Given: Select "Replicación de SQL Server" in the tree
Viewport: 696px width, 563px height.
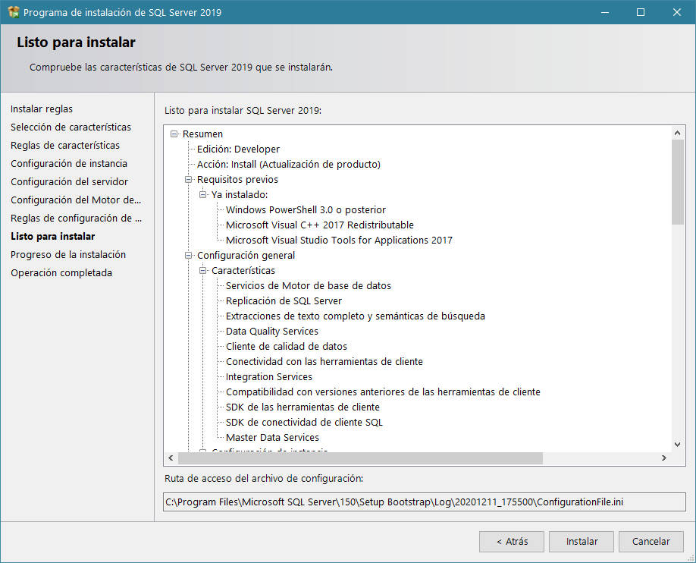Looking at the screenshot, I should click(x=283, y=301).
